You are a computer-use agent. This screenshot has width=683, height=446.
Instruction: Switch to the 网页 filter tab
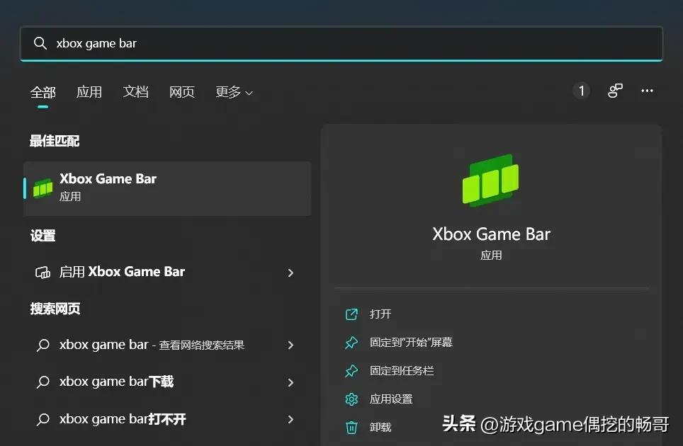181,92
